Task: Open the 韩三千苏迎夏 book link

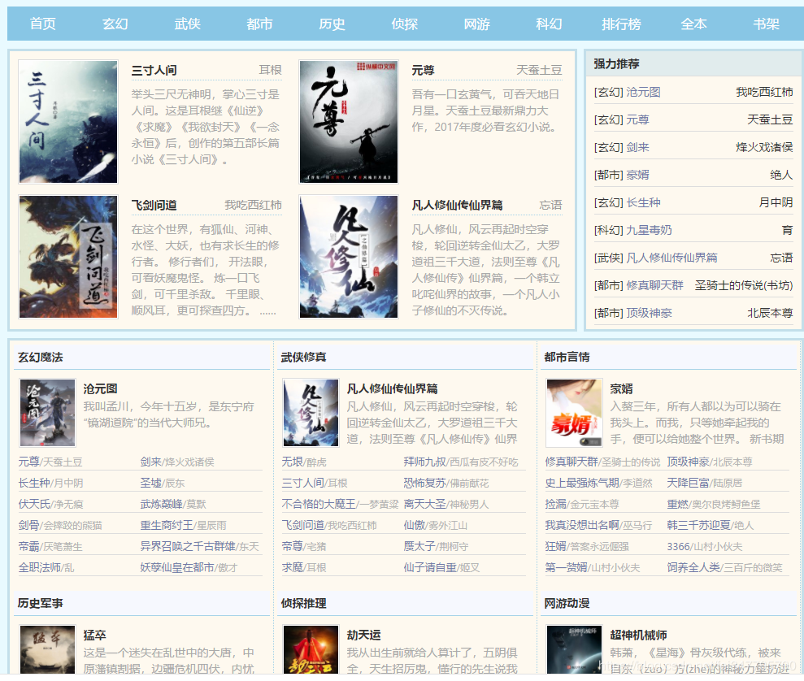Action: click(699, 525)
